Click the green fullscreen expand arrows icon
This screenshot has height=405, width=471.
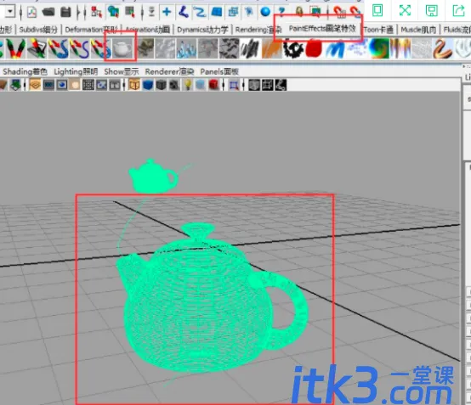click(x=405, y=11)
